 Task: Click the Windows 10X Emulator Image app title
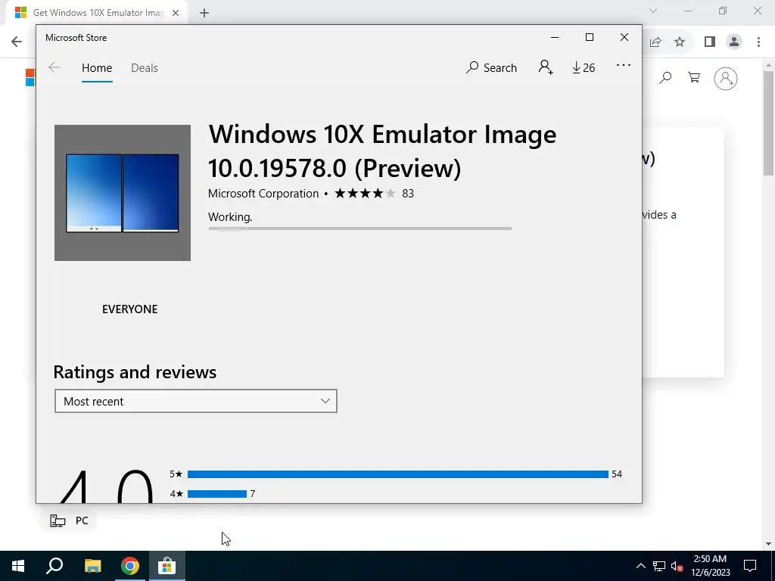[382, 151]
